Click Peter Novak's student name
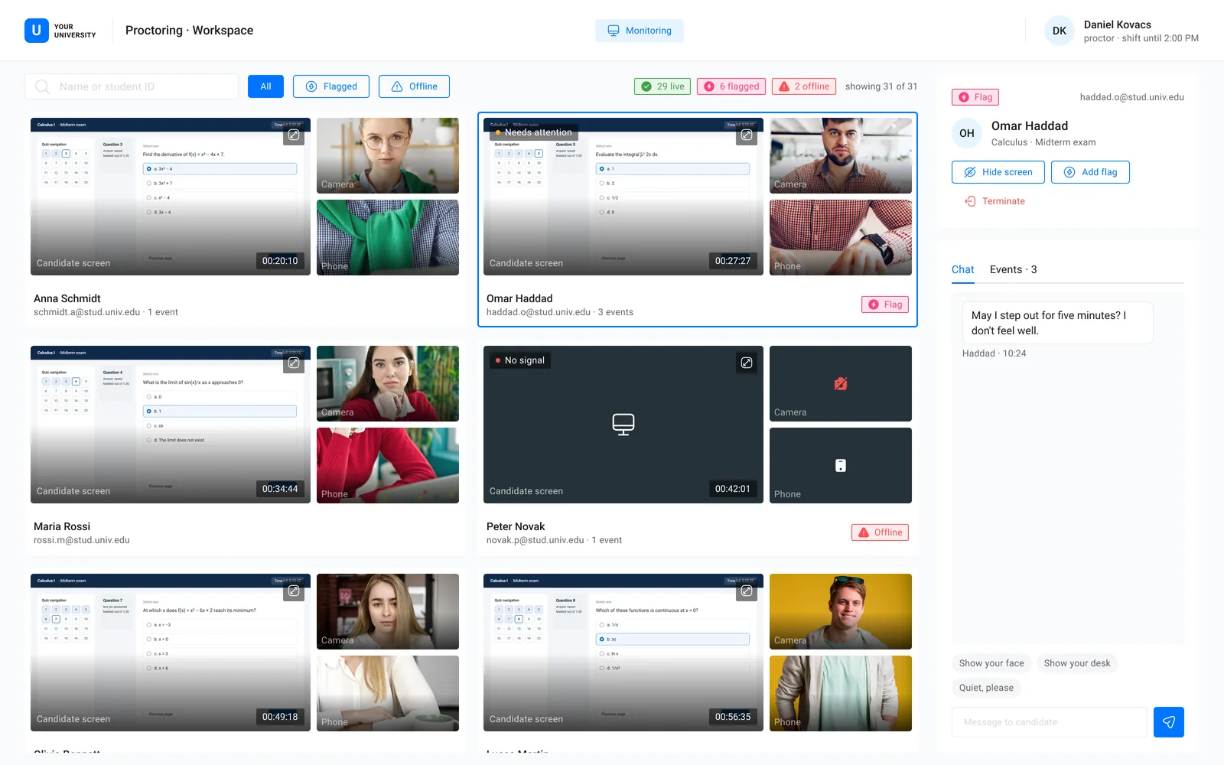This screenshot has height=765, width=1224. coord(516,526)
